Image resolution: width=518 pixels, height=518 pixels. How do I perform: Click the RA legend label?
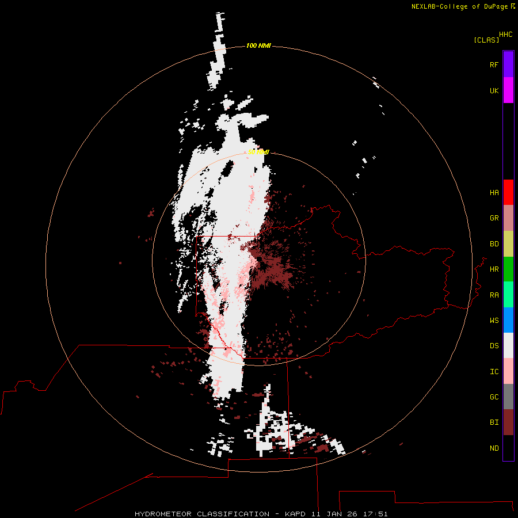coord(494,295)
